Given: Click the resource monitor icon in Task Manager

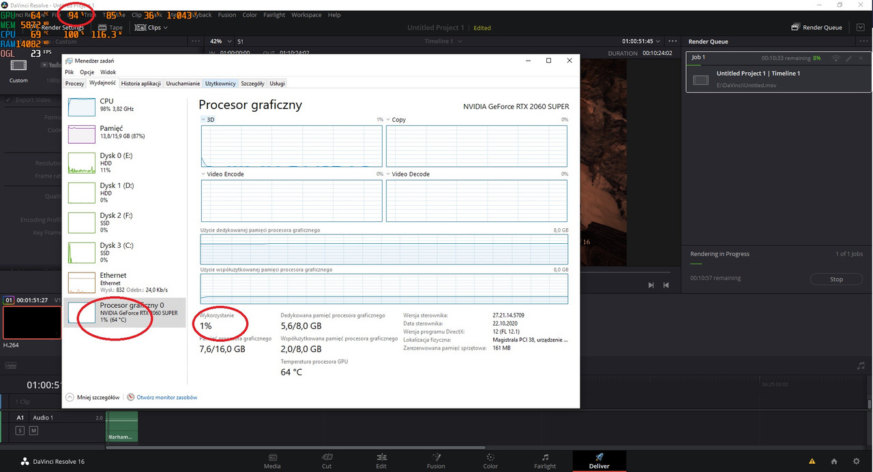Looking at the screenshot, I should coord(131,397).
